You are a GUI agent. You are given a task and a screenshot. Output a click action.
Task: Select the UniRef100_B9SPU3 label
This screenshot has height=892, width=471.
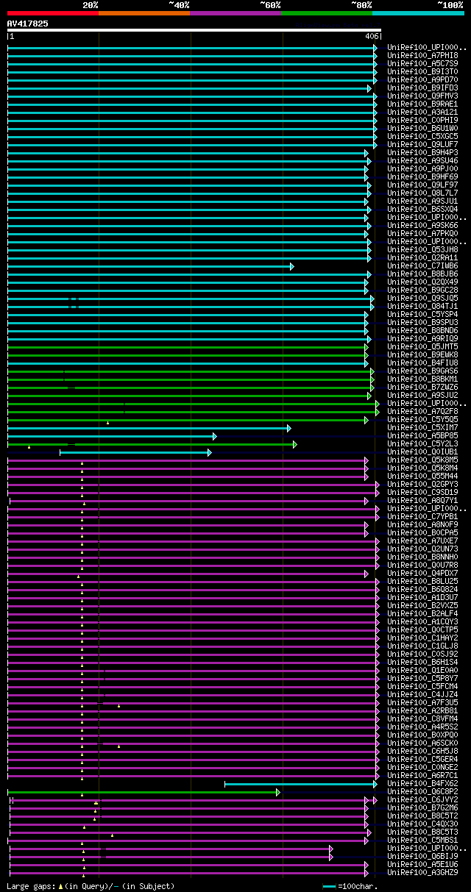click(423, 322)
